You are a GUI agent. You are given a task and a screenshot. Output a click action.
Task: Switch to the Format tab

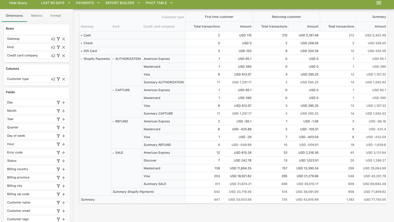(55, 15)
